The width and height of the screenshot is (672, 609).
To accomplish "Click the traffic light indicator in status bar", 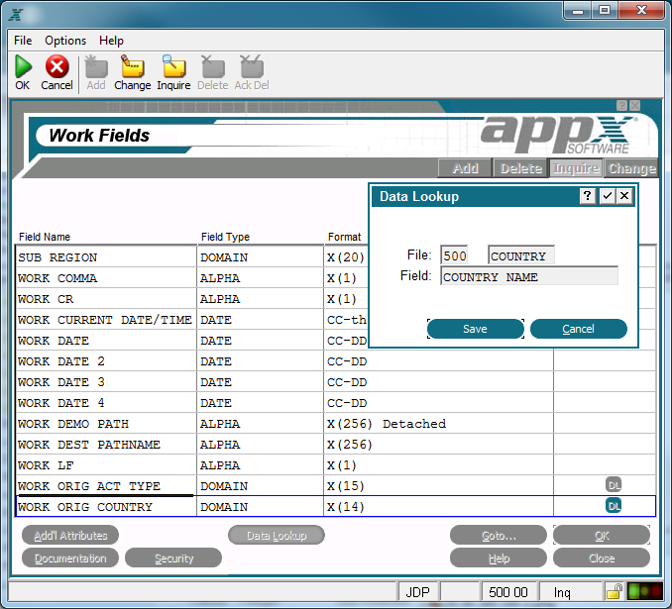I will click(x=645, y=592).
